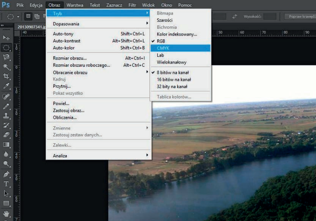Select the Lasso tool
Viewport: 316px width, 221px height.
click(x=6, y=57)
